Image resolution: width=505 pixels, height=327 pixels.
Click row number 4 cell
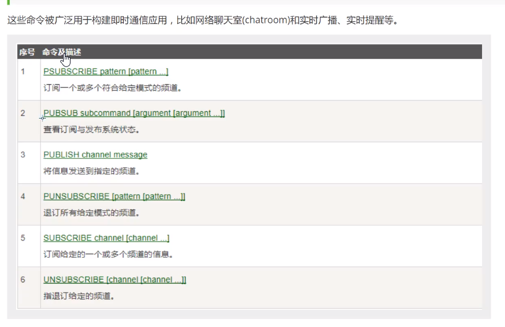coord(23,196)
